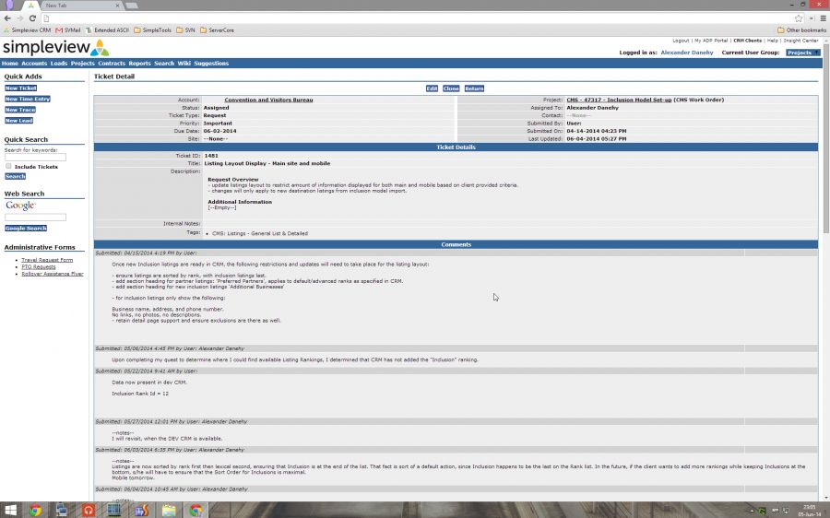
Task: Open the Extended ASCII bookmark
Action: pyautogui.click(x=108, y=30)
